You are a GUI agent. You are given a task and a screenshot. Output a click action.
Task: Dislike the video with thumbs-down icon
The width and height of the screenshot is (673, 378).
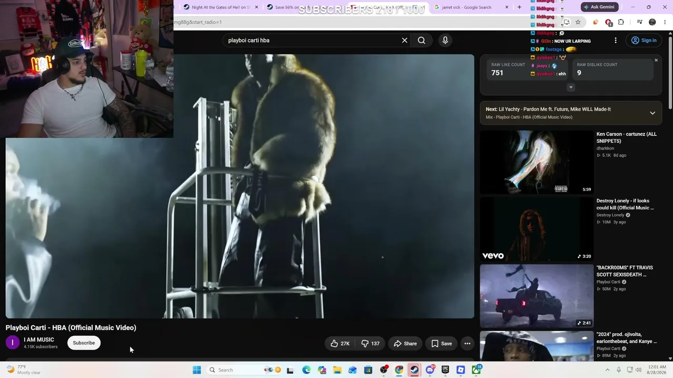[x=370, y=343]
